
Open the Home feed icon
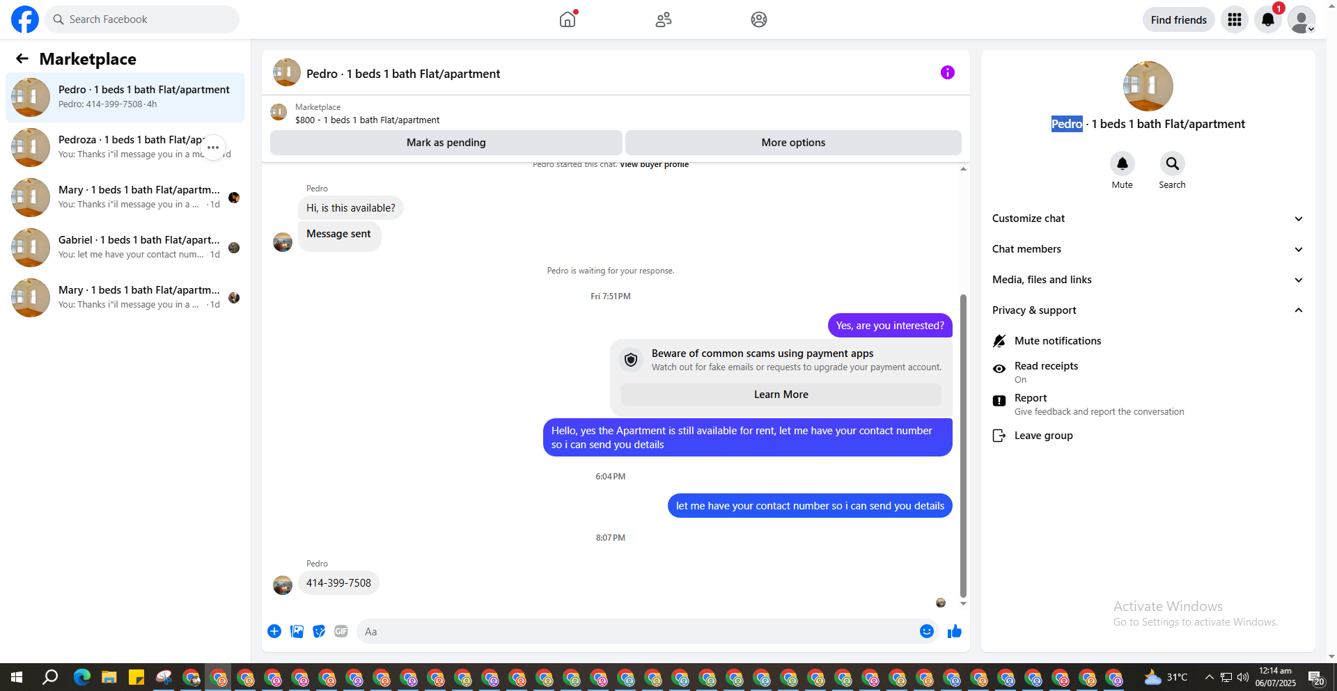pos(568,19)
